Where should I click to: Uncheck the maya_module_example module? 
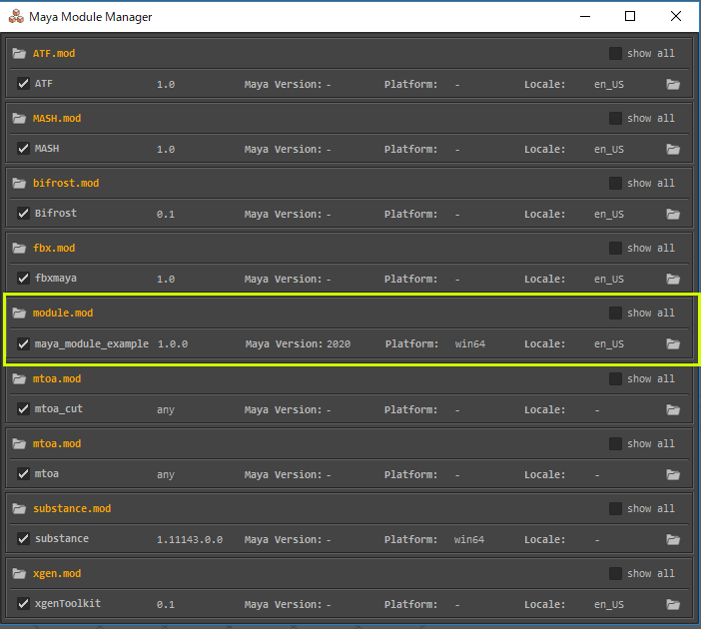pyautogui.click(x=24, y=344)
